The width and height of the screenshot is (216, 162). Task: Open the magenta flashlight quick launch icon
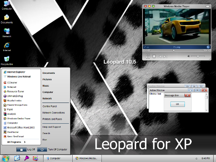click(27, 158)
